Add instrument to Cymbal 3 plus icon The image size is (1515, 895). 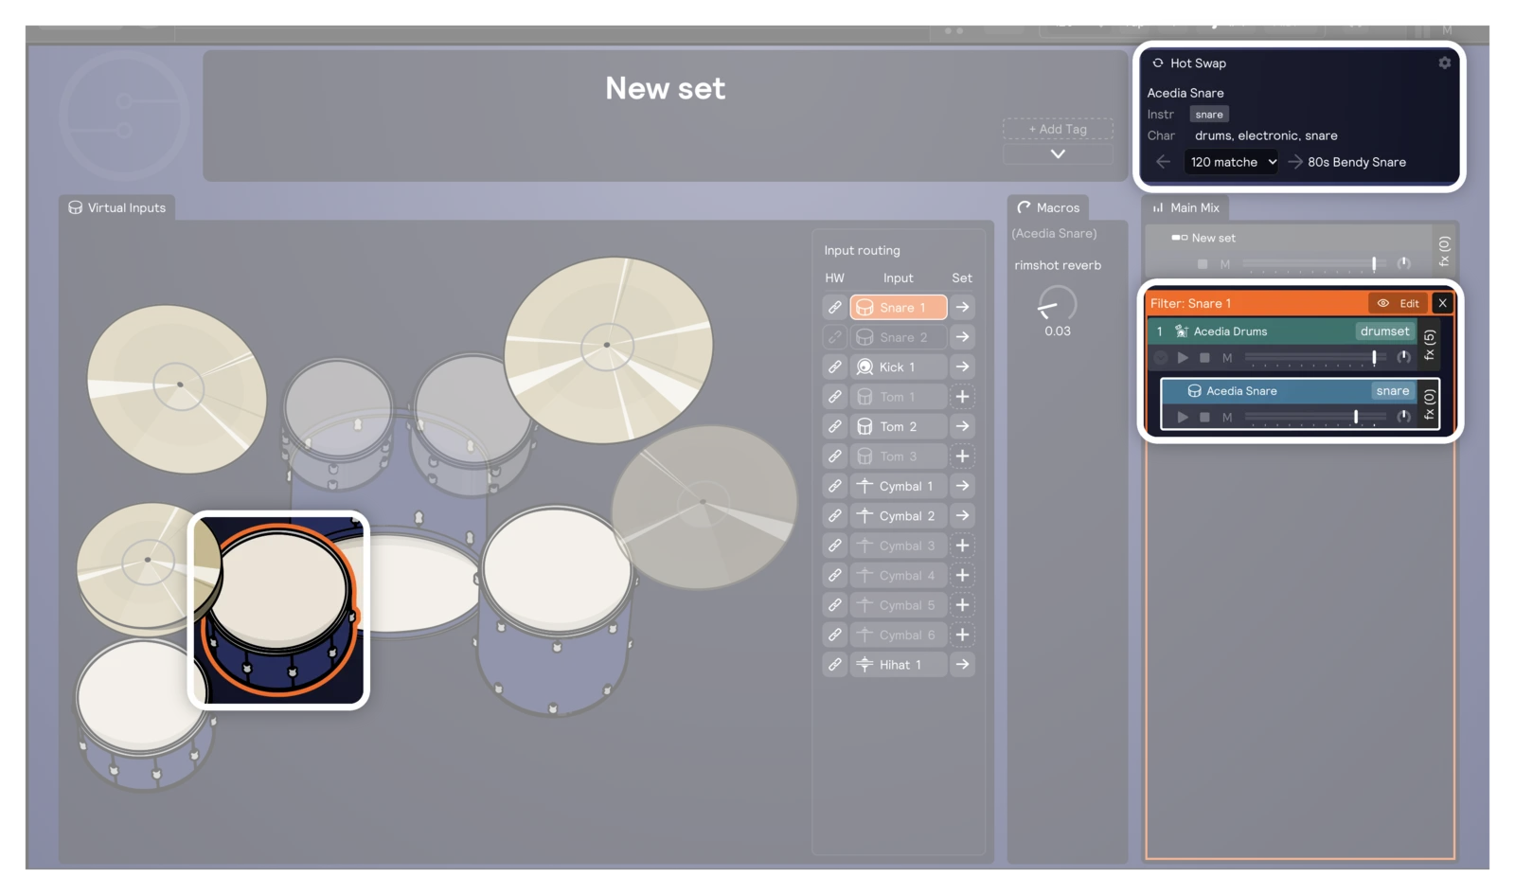point(962,546)
